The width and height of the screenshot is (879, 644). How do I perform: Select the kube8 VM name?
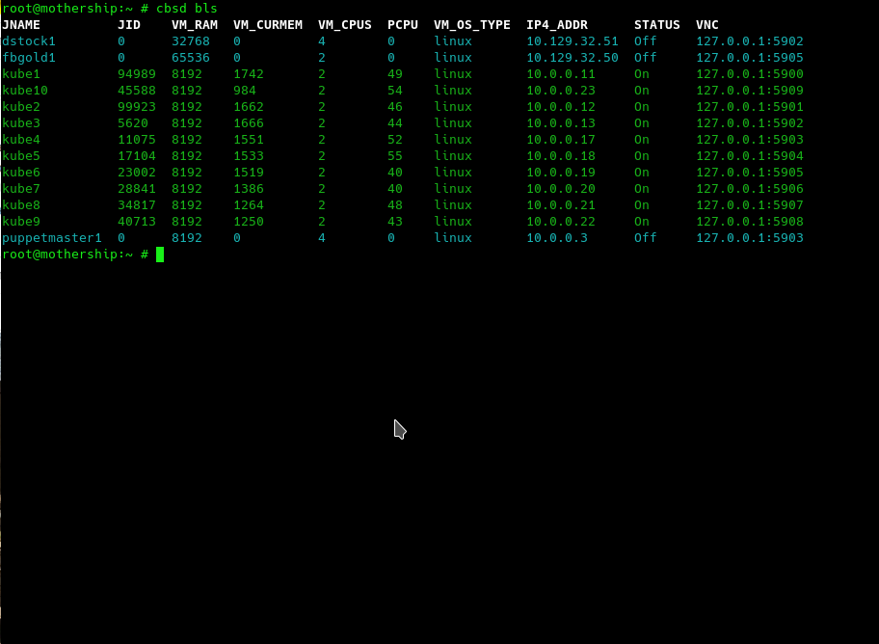point(21,204)
